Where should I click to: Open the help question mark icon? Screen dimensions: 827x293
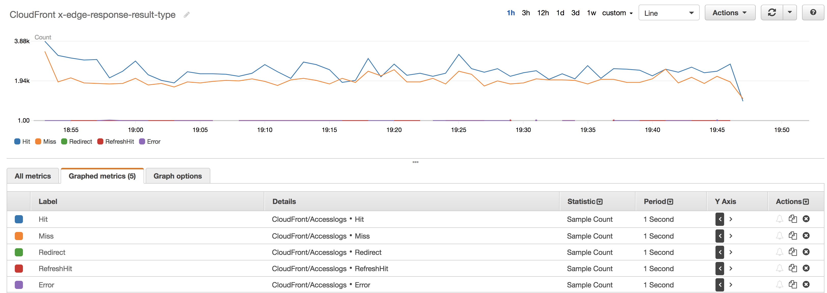coord(813,13)
